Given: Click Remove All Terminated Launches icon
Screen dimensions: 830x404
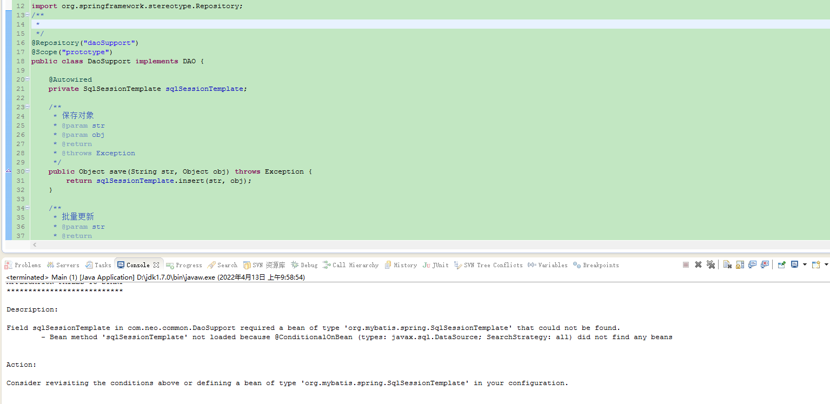Looking at the screenshot, I should point(711,264).
